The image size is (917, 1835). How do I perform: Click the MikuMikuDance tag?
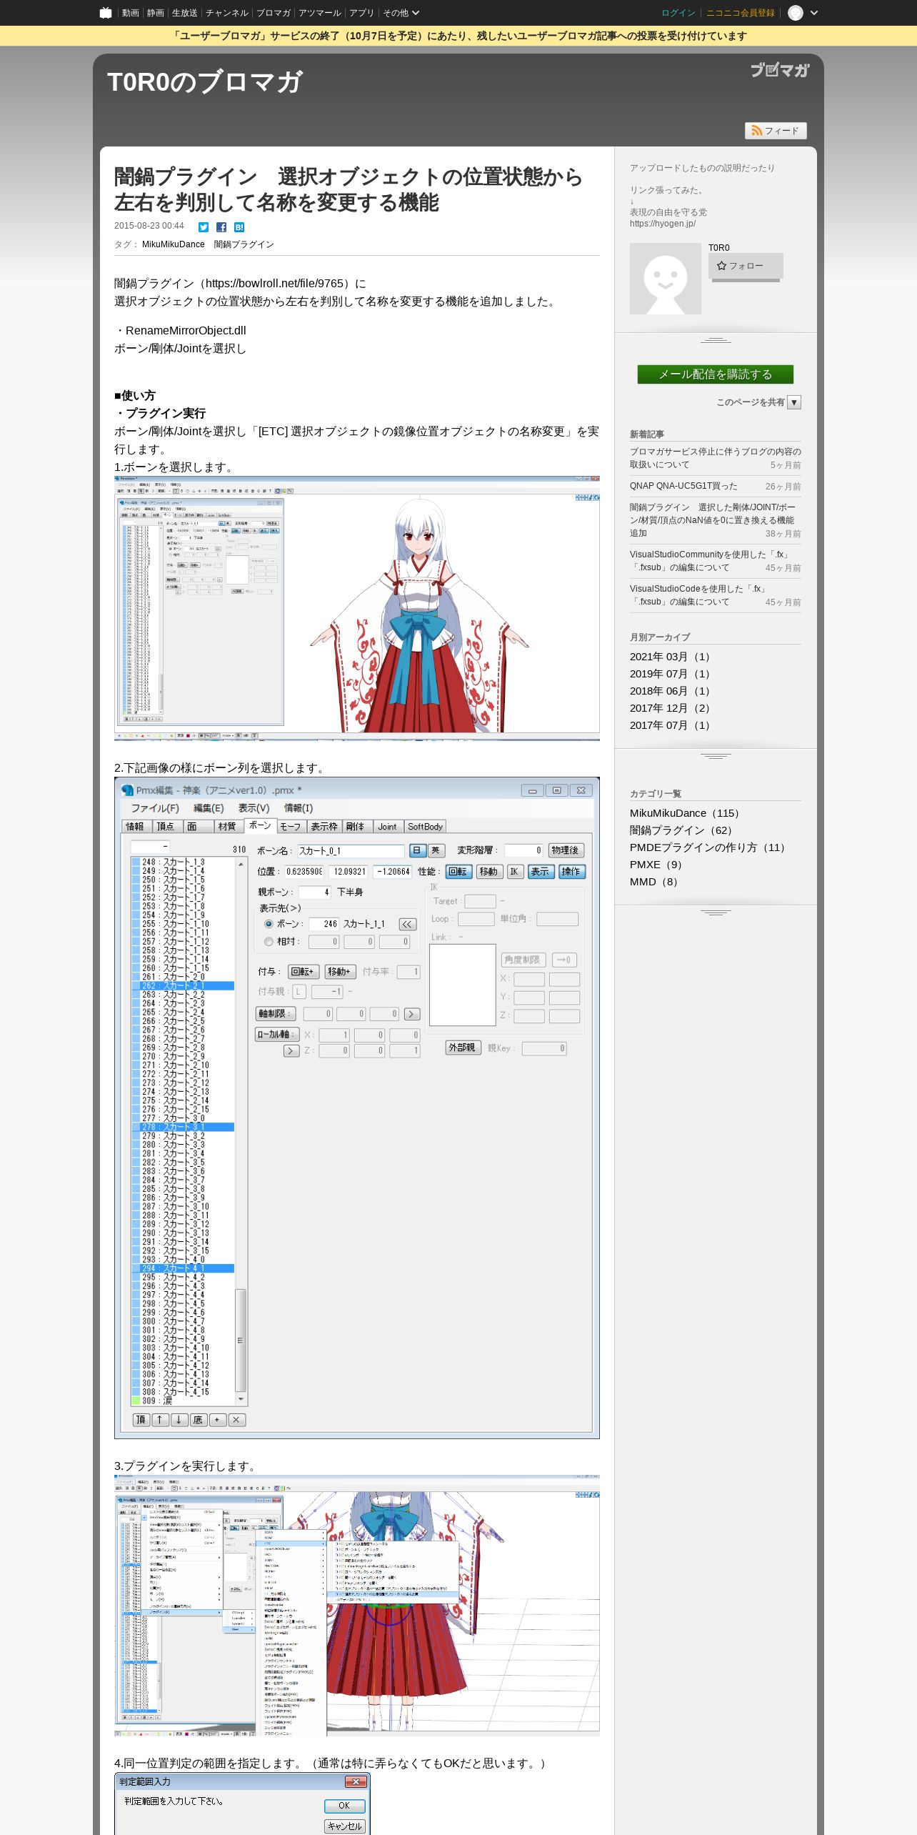coord(174,244)
